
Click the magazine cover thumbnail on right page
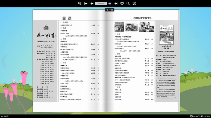pos(166,35)
